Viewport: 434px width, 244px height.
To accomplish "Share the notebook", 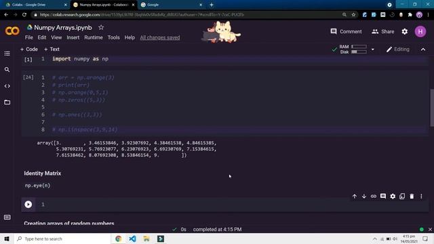I will pos(383,32).
